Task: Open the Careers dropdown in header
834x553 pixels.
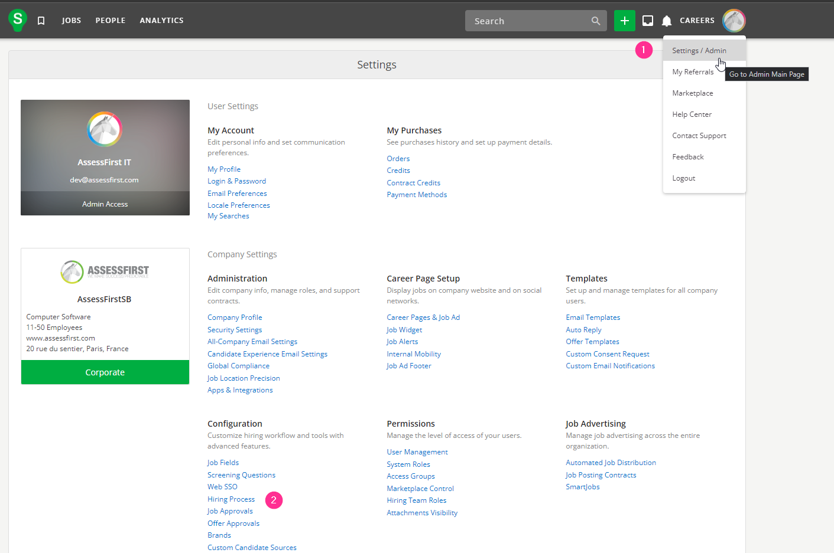Action: point(697,21)
